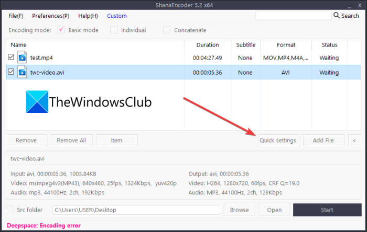
Task: Click the Deepspace: Encoding error status message
Action: point(44,226)
